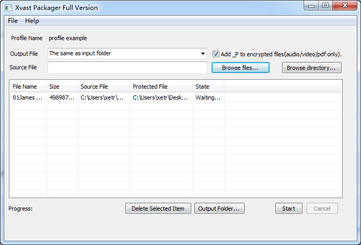Select the 01James file row
Viewport: 361px width, 245px height.
(28, 97)
